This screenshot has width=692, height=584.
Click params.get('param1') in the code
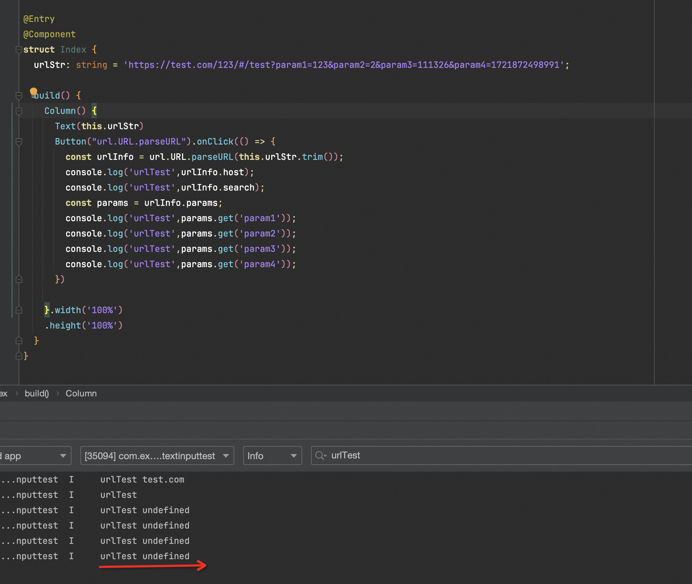(x=234, y=218)
